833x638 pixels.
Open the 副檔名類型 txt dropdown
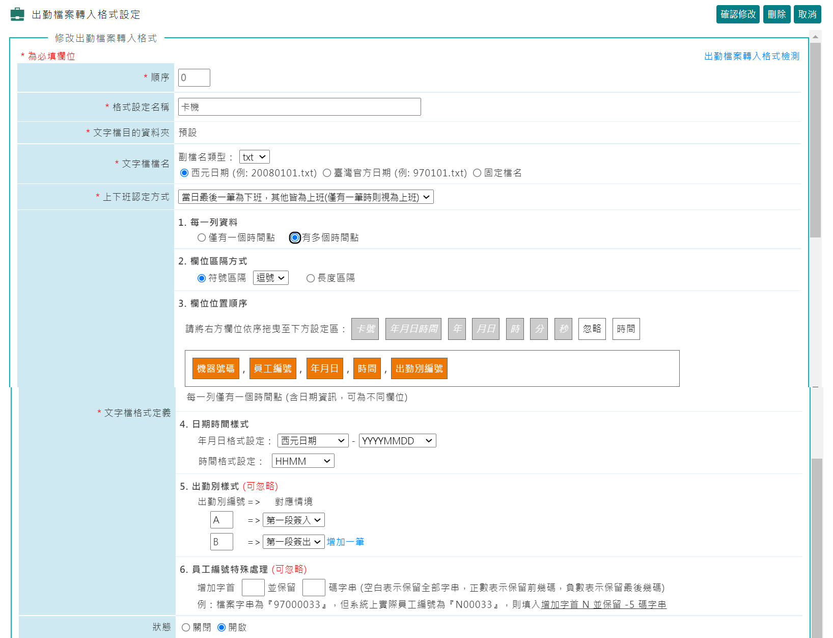(254, 156)
